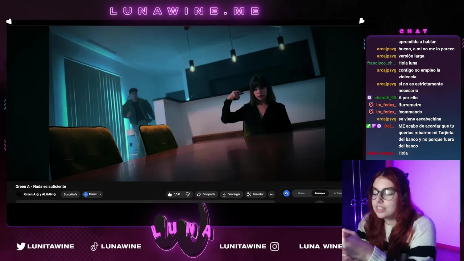Click username clsouth_93 in chat
The width and height of the screenshot is (464, 261).
385,98
